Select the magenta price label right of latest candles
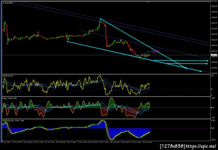Viewport: 218px width, 150px height. point(155,51)
